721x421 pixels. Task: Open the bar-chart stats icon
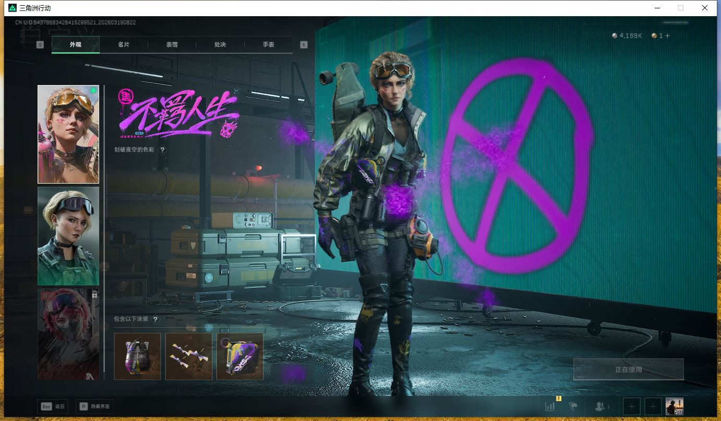pyautogui.click(x=550, y=406)
